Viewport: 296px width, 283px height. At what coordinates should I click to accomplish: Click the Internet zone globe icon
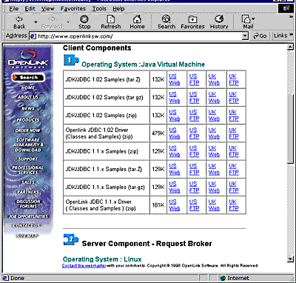pyautogui.click(x=223, y=279)
